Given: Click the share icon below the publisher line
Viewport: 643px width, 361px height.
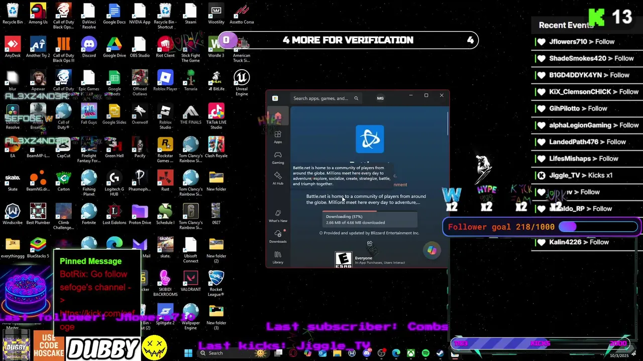Looking at the screenshot, I should (x=370, y=244).
